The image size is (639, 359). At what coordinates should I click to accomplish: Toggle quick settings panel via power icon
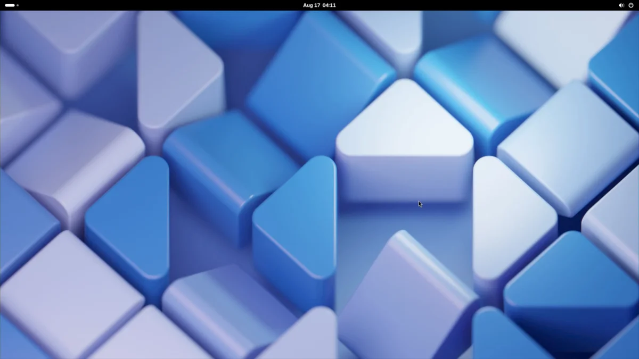click(631, 5)
